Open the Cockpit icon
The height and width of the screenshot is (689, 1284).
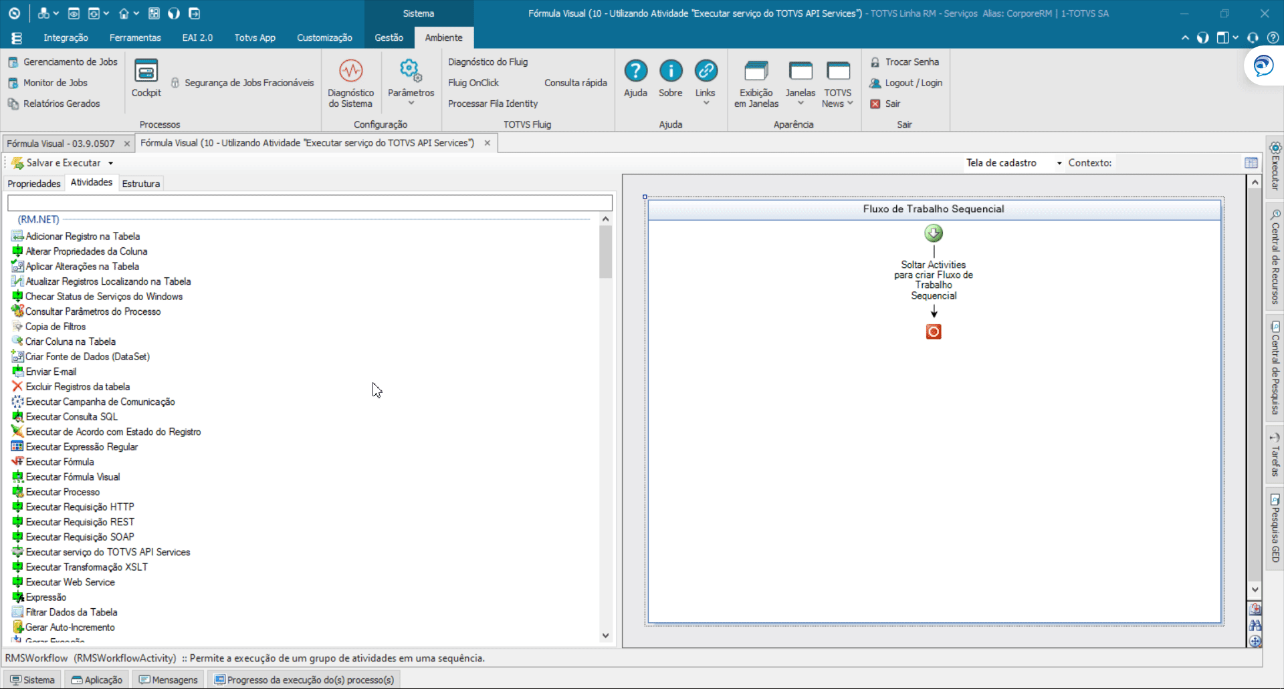(146, 71)
